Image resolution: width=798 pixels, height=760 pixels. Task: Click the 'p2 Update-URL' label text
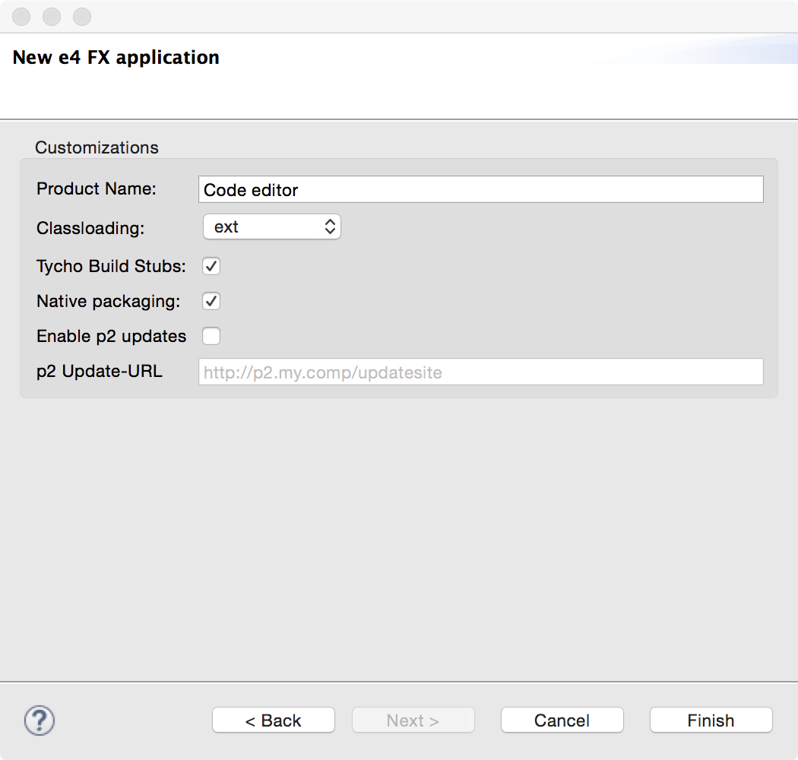[x=100, y=372]
